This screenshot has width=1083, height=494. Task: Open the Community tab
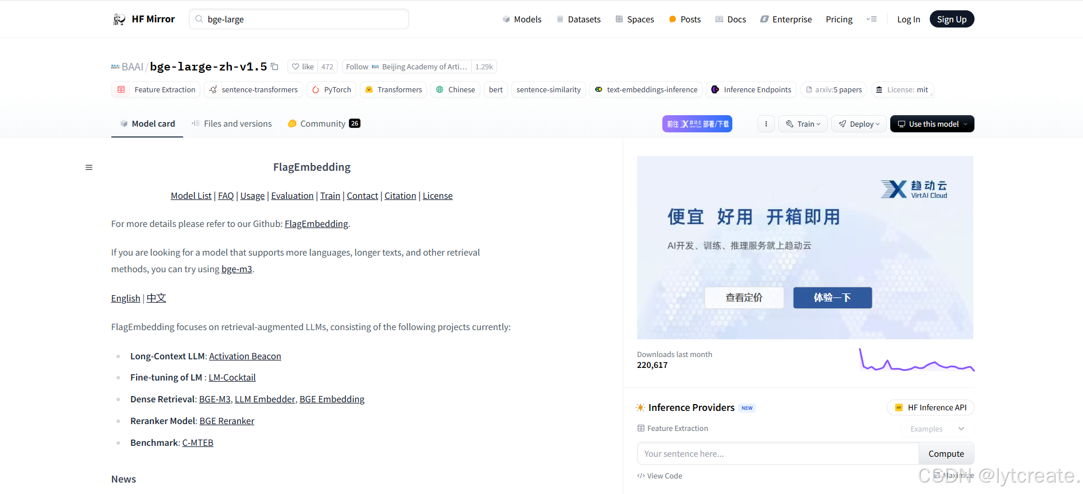324,124
